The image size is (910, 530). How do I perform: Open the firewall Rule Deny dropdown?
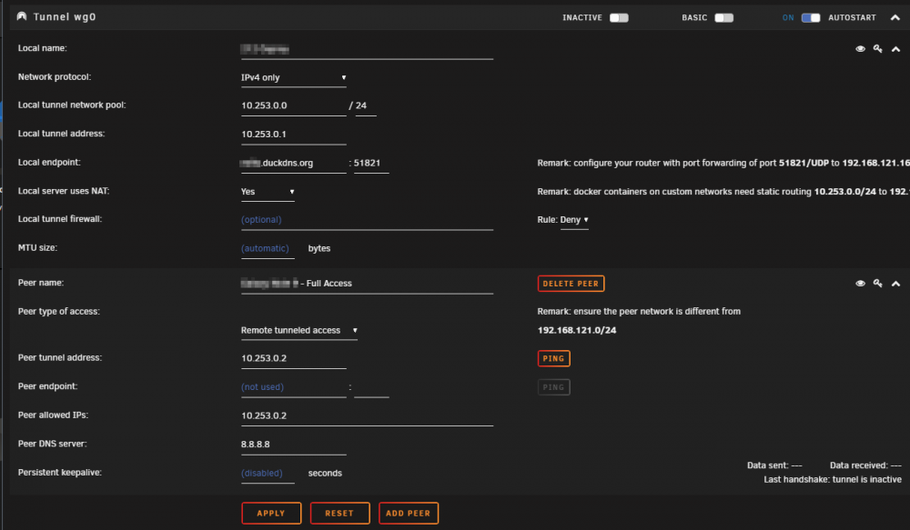pyautogui.click(x=574, y=220)
